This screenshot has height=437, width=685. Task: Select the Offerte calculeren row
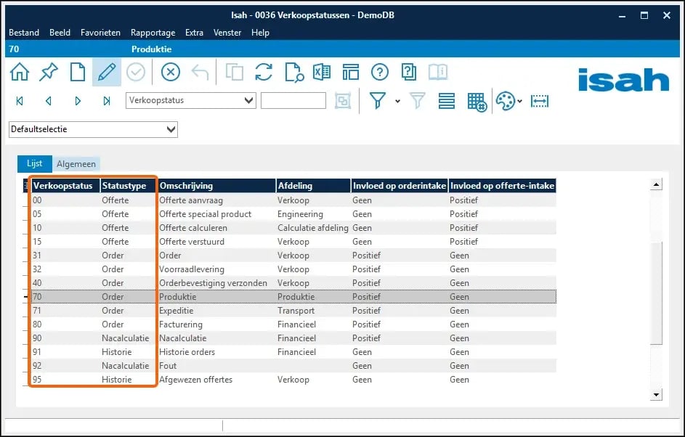[293, 228]
